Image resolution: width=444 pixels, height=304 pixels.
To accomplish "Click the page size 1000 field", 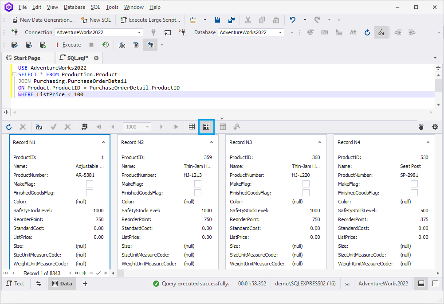I will click(x=137, y=127).
